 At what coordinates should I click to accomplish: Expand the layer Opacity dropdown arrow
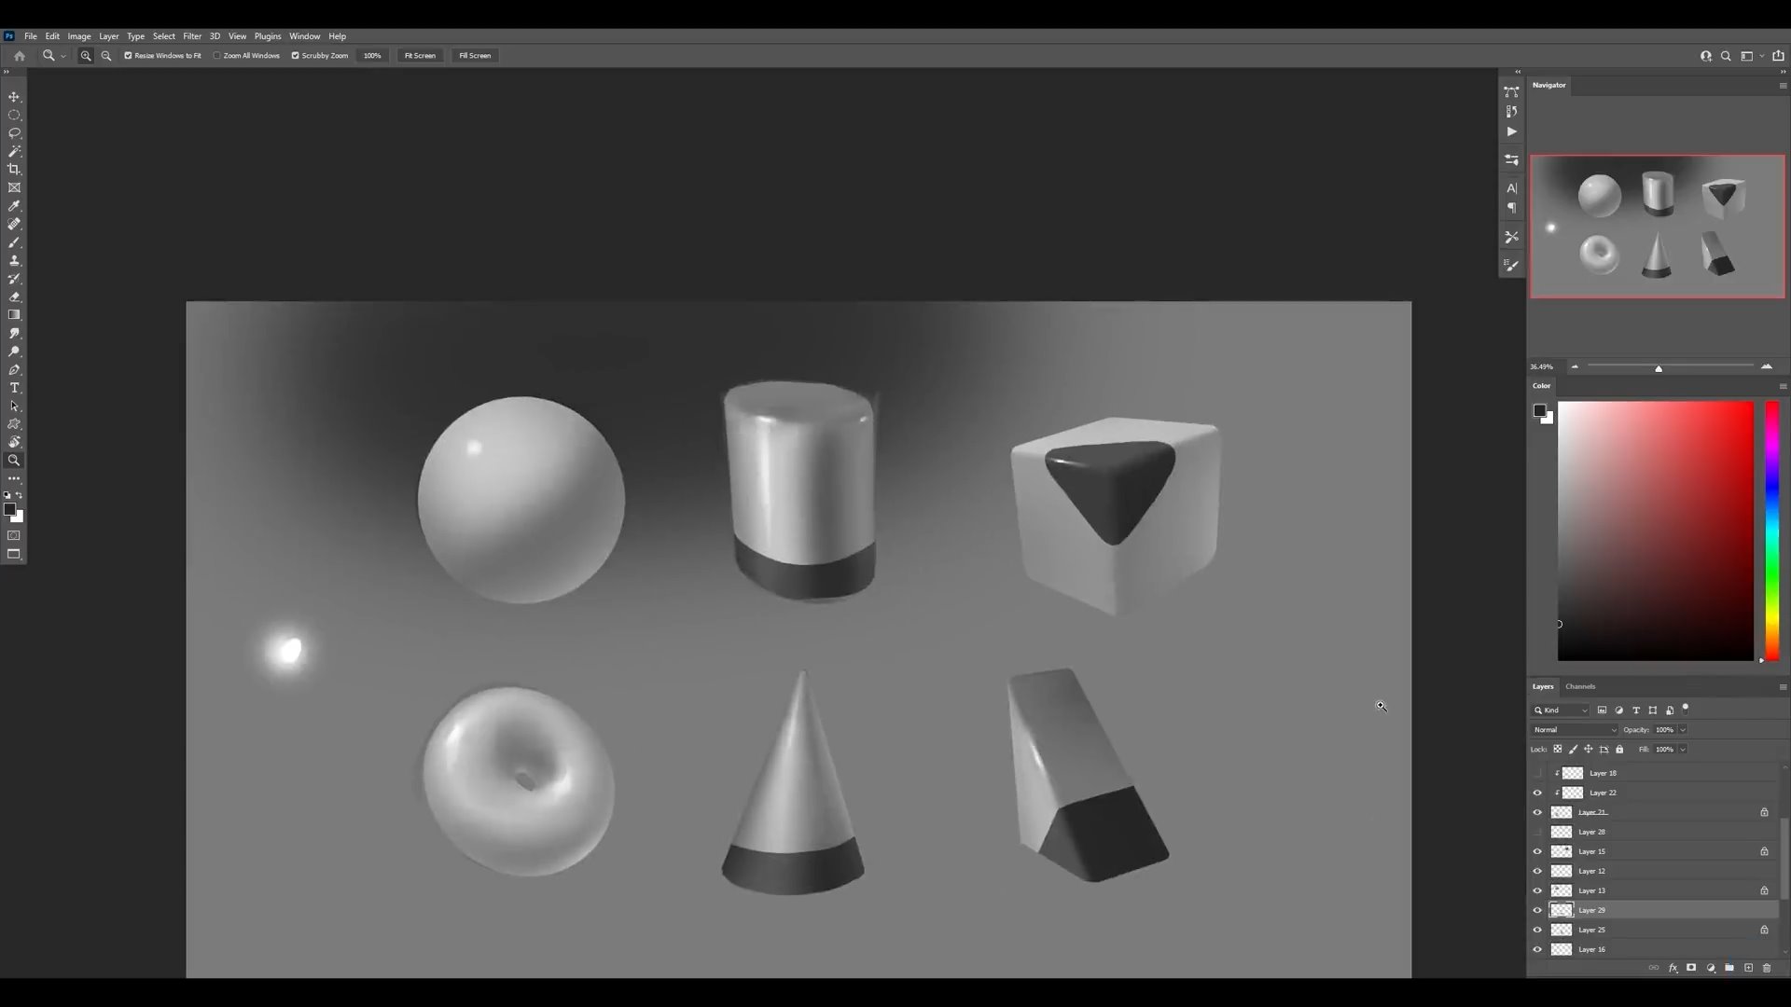[1683, 730]
